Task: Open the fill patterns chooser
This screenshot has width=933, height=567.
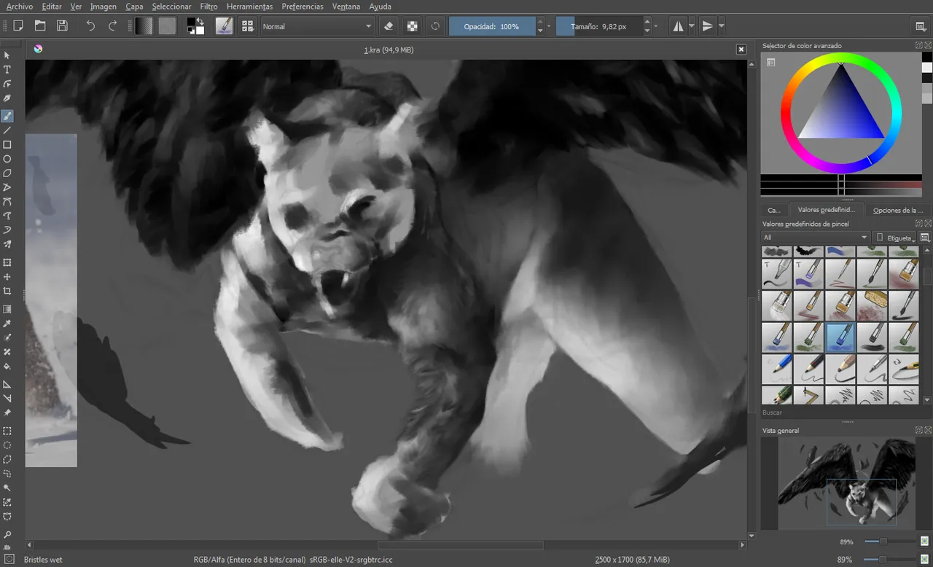Action: pos(167,26)
